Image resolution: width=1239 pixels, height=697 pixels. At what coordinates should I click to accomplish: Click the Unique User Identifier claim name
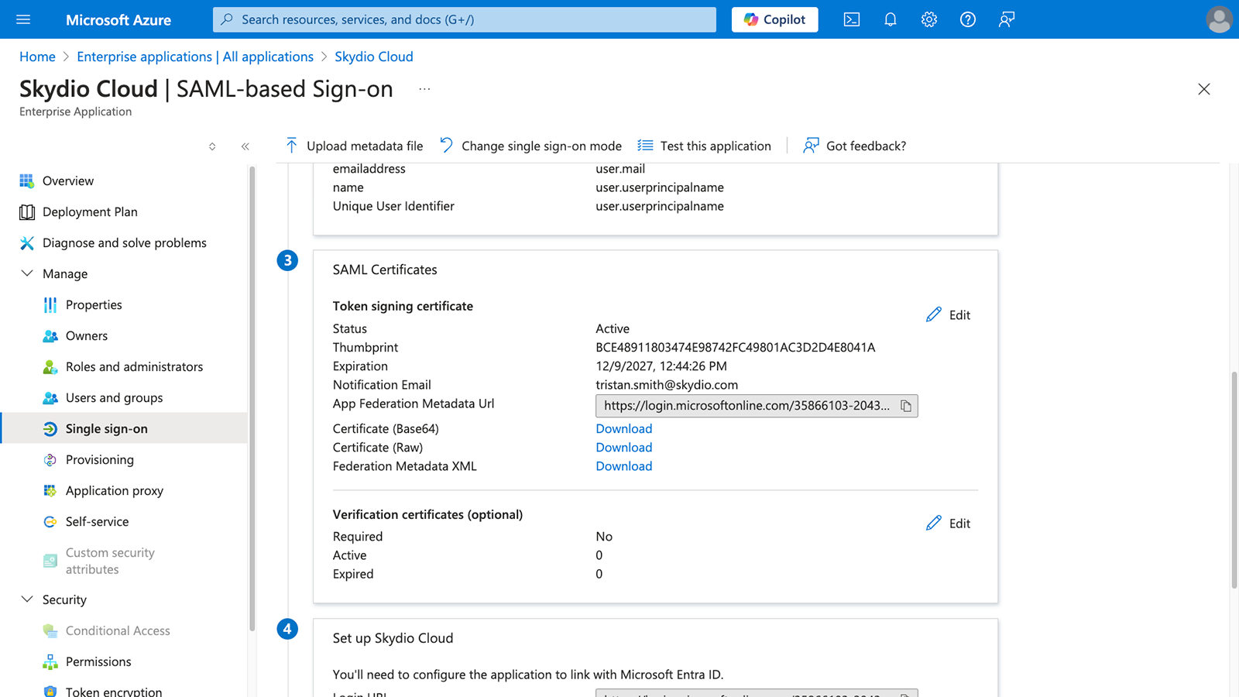pos(393,206)
